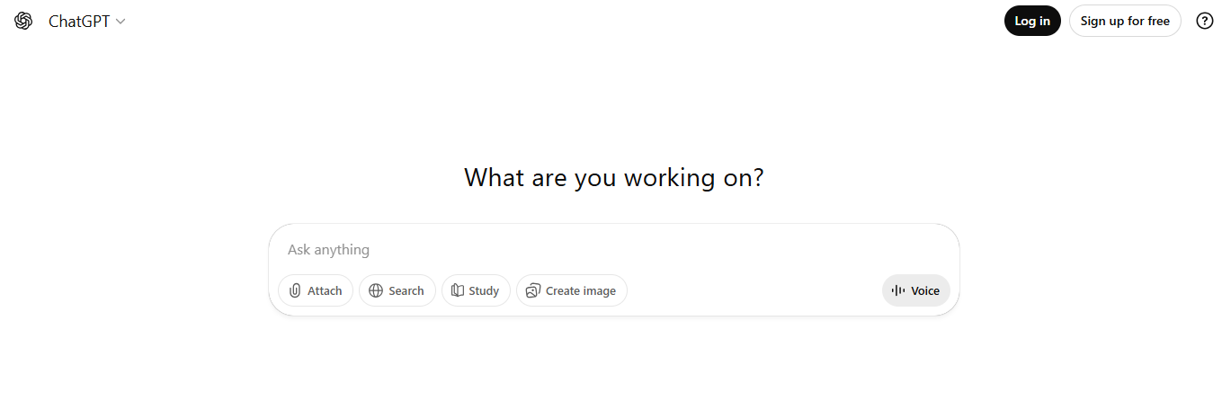Click the book icon for Study mode
This screenshot has width=1222, height=401.
[457, 290]
